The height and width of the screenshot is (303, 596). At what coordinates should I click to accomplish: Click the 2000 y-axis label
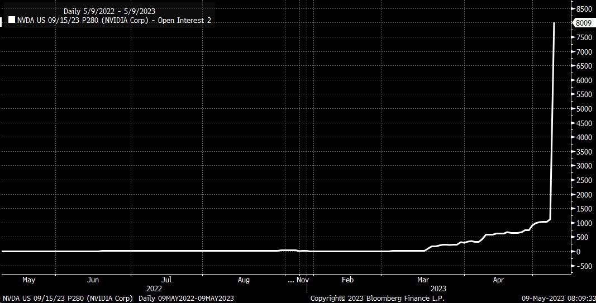point(584,195)
